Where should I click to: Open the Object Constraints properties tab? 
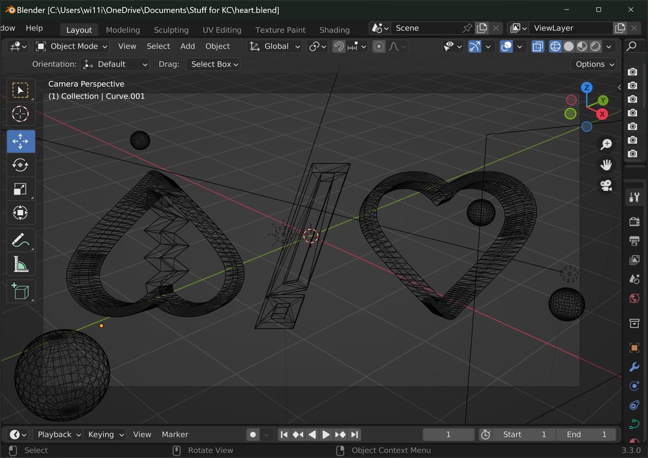coord(634,405)
